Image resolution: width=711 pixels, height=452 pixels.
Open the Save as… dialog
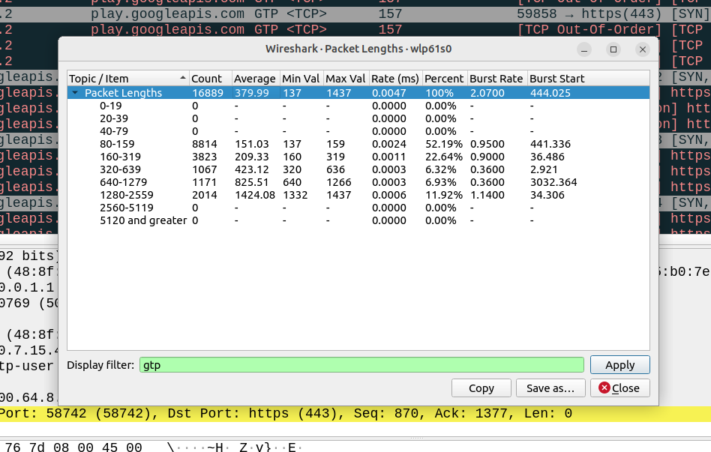[x=550, y=388]
